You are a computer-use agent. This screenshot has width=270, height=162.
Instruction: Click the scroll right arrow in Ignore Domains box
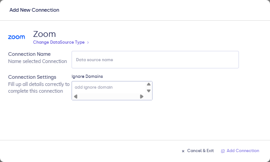(x=142, y=96)
